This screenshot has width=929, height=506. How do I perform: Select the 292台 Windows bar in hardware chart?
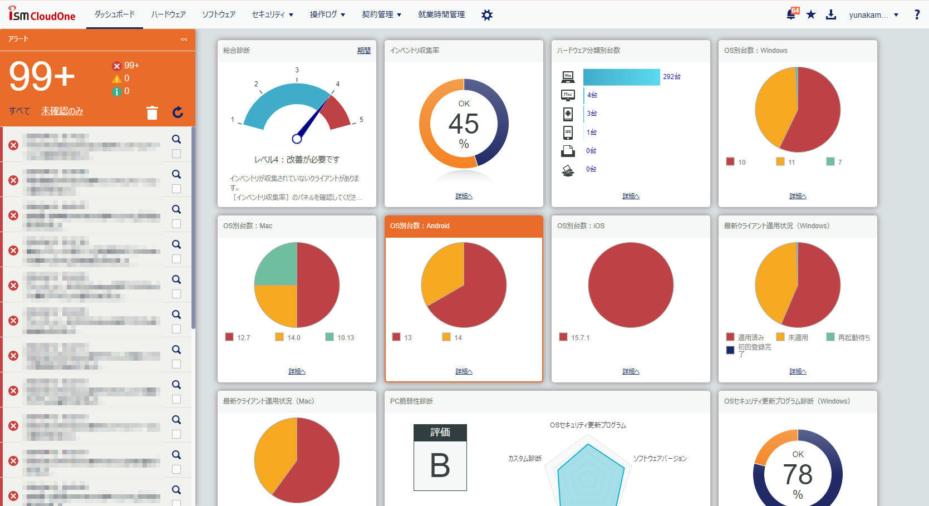(x=622, y=77)
